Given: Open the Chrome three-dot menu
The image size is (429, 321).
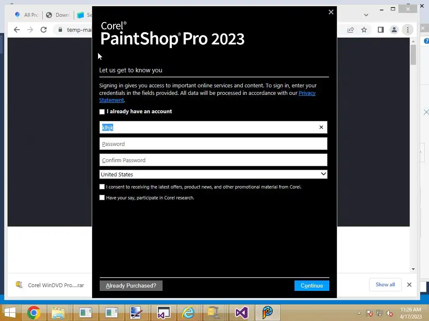Looking at the screenshot, I should click(408, 30).
